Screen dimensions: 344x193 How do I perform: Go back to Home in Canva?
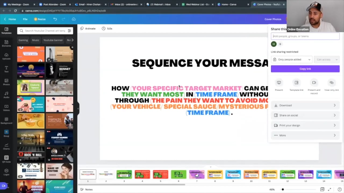(x=10, y=19)
